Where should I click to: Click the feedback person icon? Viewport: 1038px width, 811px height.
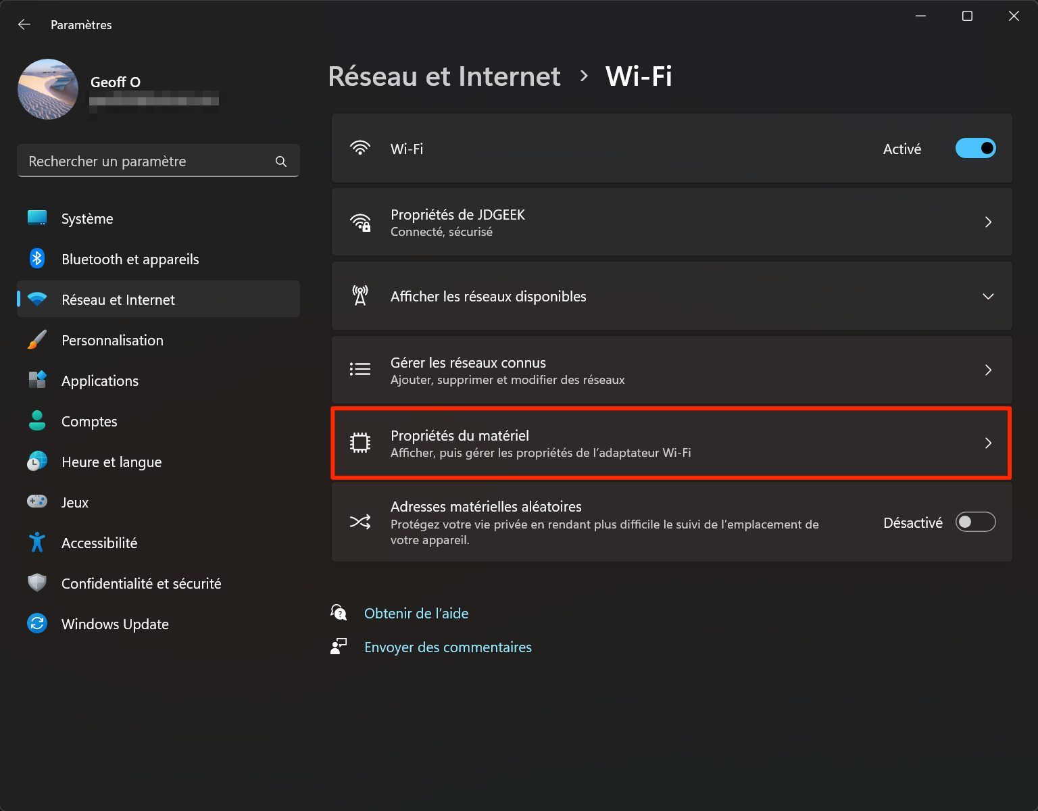[339, 646]
